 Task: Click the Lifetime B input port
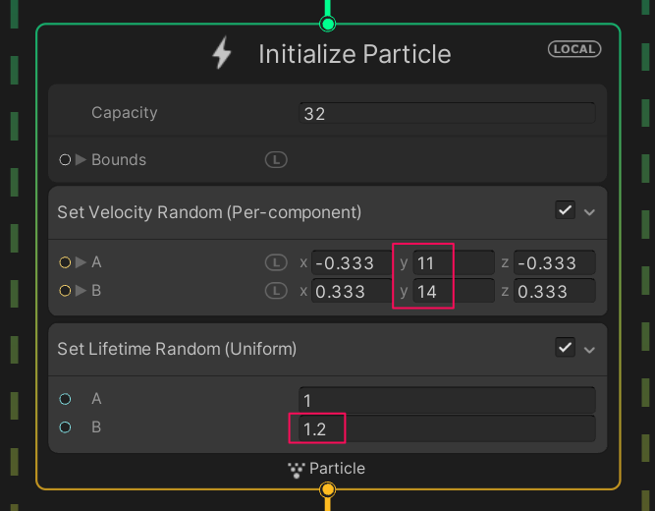click(65, 427)
